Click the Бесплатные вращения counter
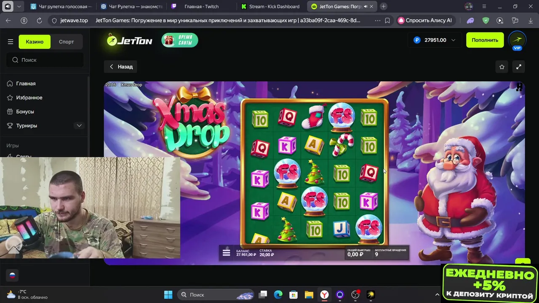This screenshot has width=539, height=303. 390,252
